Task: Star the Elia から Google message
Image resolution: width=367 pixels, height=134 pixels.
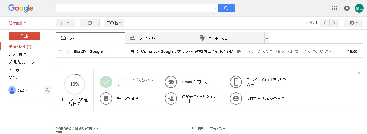Action: 67,52
